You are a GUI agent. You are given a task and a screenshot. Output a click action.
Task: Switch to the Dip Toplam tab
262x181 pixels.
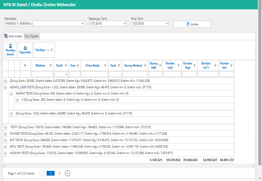click(31, 36)
